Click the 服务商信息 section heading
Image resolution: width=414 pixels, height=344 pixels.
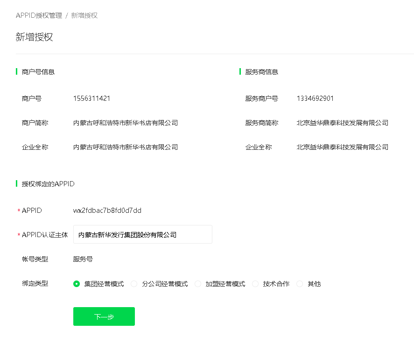[261, 72]
